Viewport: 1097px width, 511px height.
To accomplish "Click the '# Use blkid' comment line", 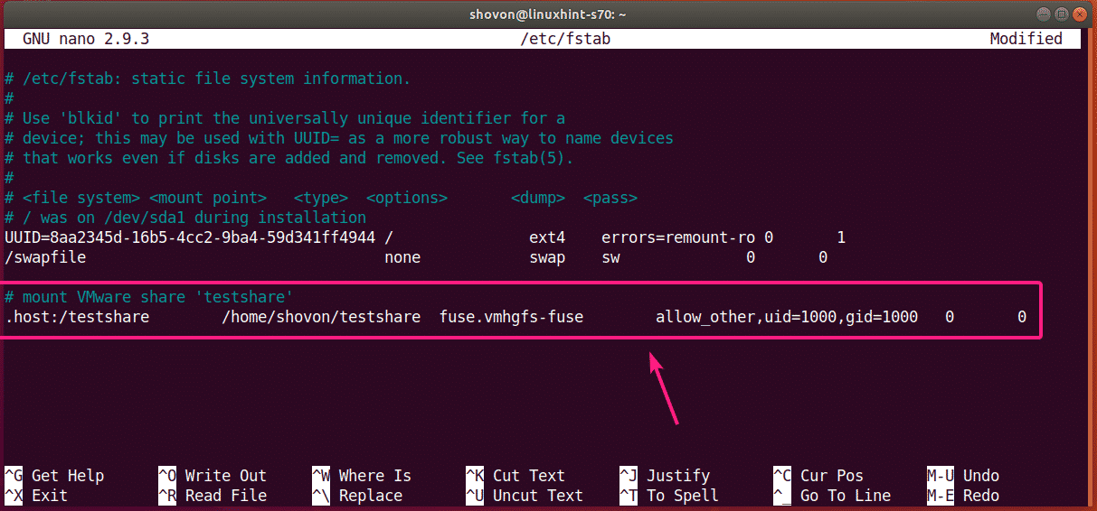I will coord(285,118).
